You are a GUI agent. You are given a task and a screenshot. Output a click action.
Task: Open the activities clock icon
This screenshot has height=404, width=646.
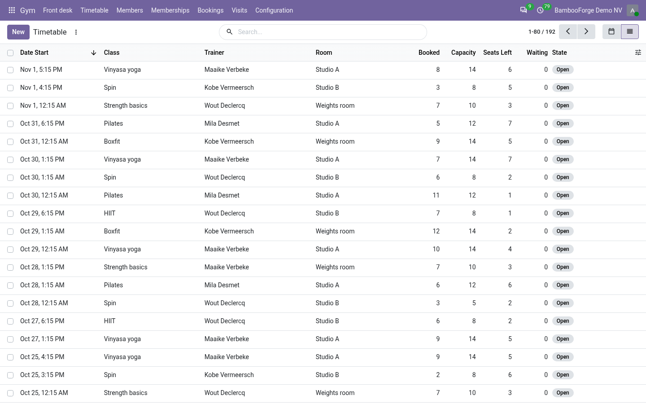point(540,10)
